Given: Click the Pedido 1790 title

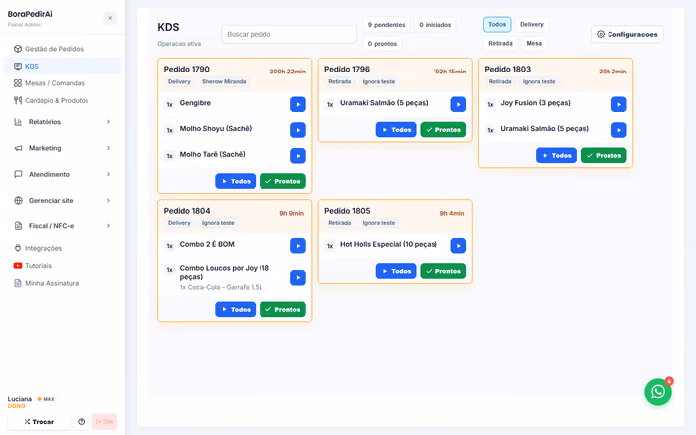Looking at the screenshot, I should tap(187, 70).
